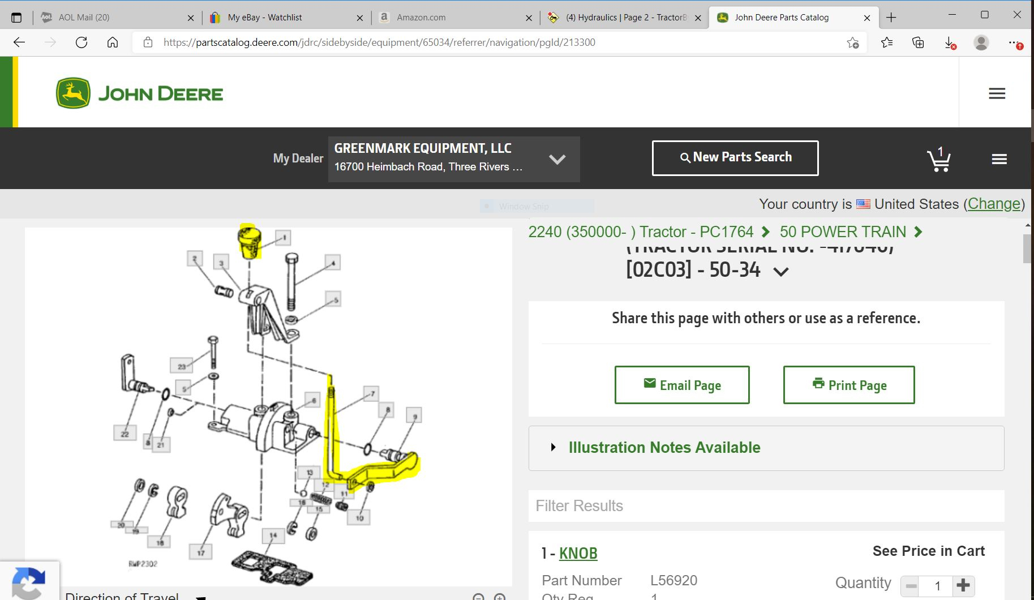Select callout 3 on the diagram
This screenshot has width=1034, height=600.
tap(221, 263)
